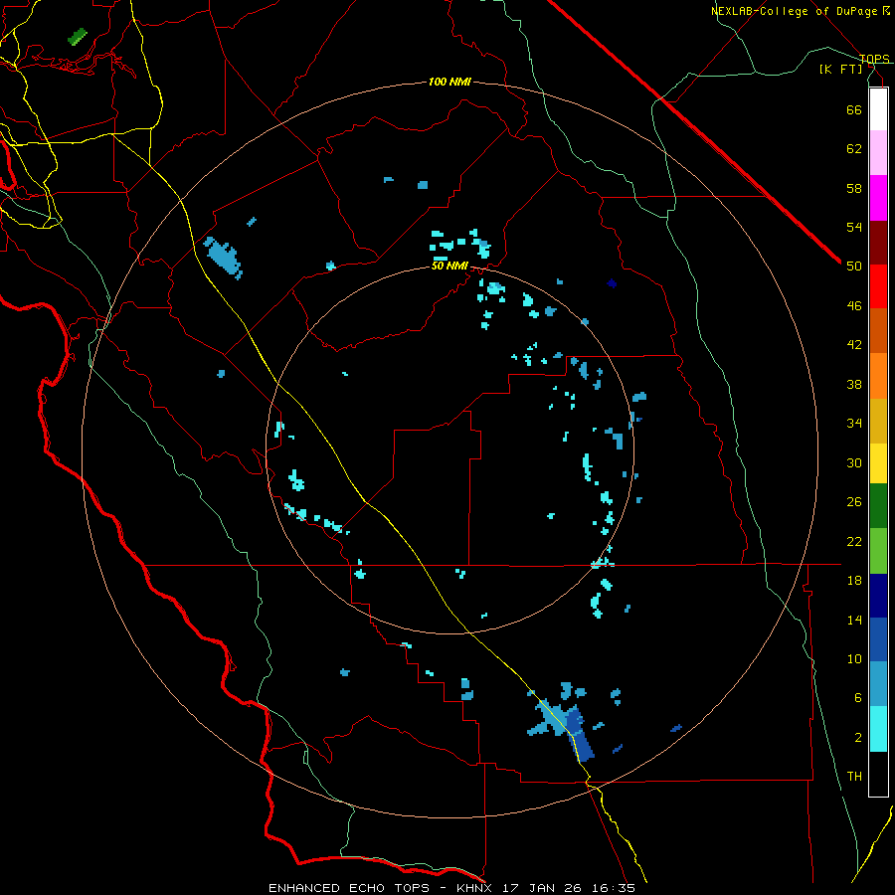
Task: Click the dark green band between 26 and 30
Action: coord(878,506)
